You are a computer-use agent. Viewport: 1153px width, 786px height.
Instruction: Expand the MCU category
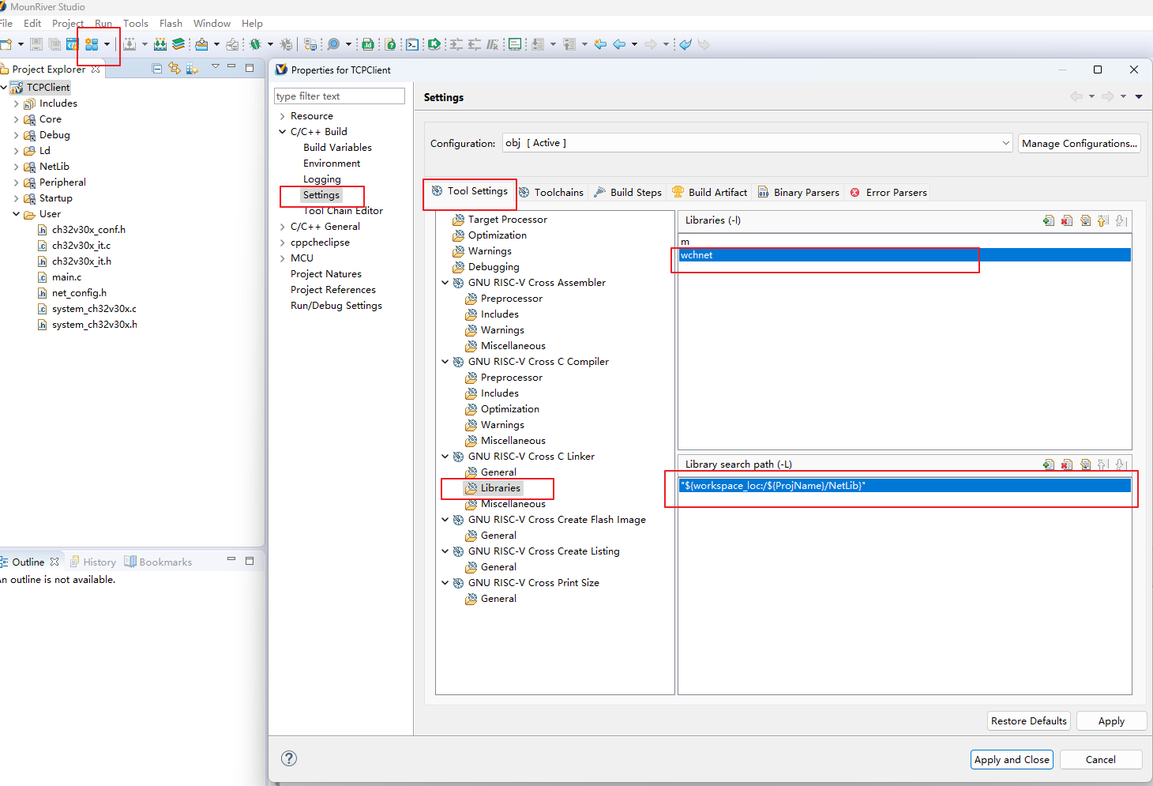(x=283, y=258)
